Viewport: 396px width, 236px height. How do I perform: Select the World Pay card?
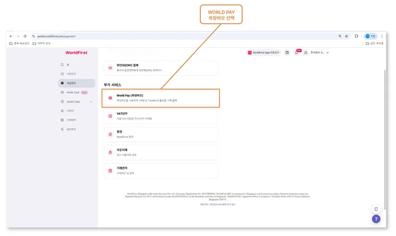161,98
